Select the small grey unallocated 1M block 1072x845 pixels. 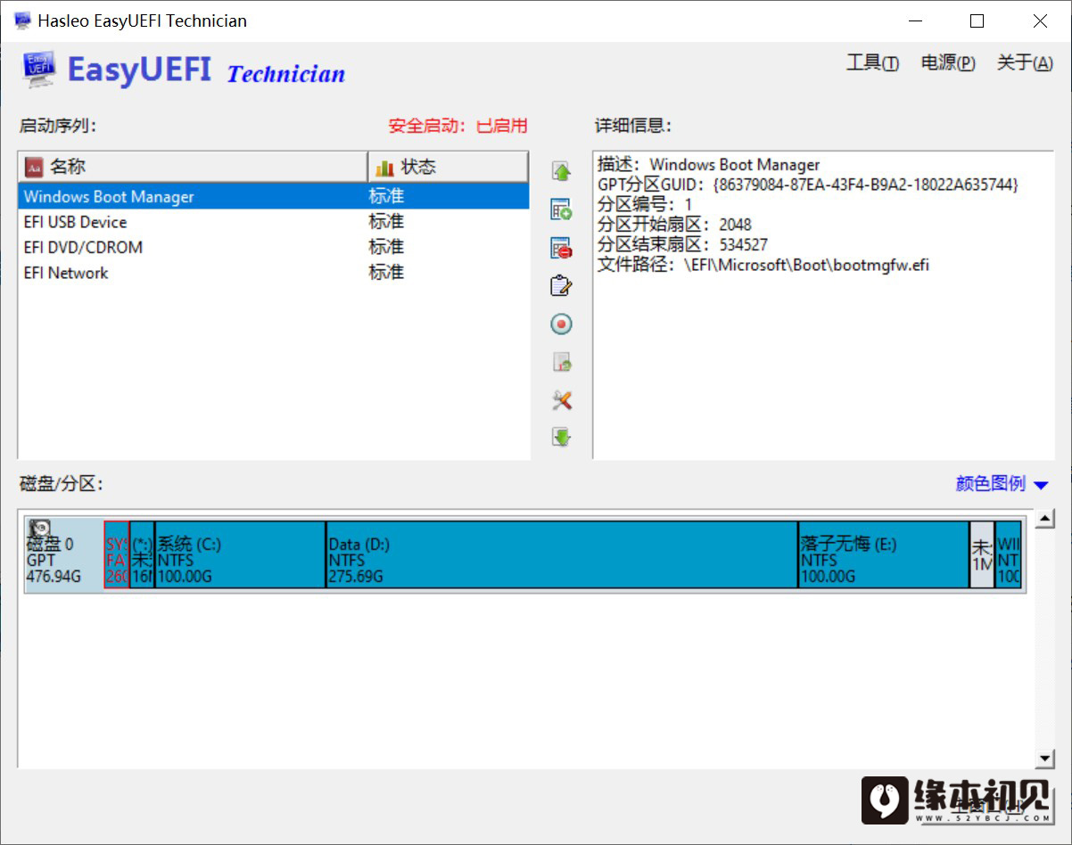pos(982,555)
